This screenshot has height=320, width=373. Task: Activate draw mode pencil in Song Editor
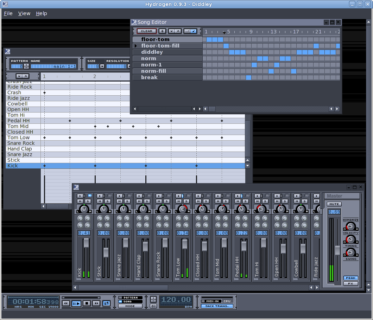pyautogui.click(x=195, y=31)
